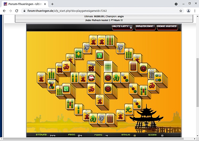
Task: Select the North (北) tile
Action: click(x=129, y=109)
